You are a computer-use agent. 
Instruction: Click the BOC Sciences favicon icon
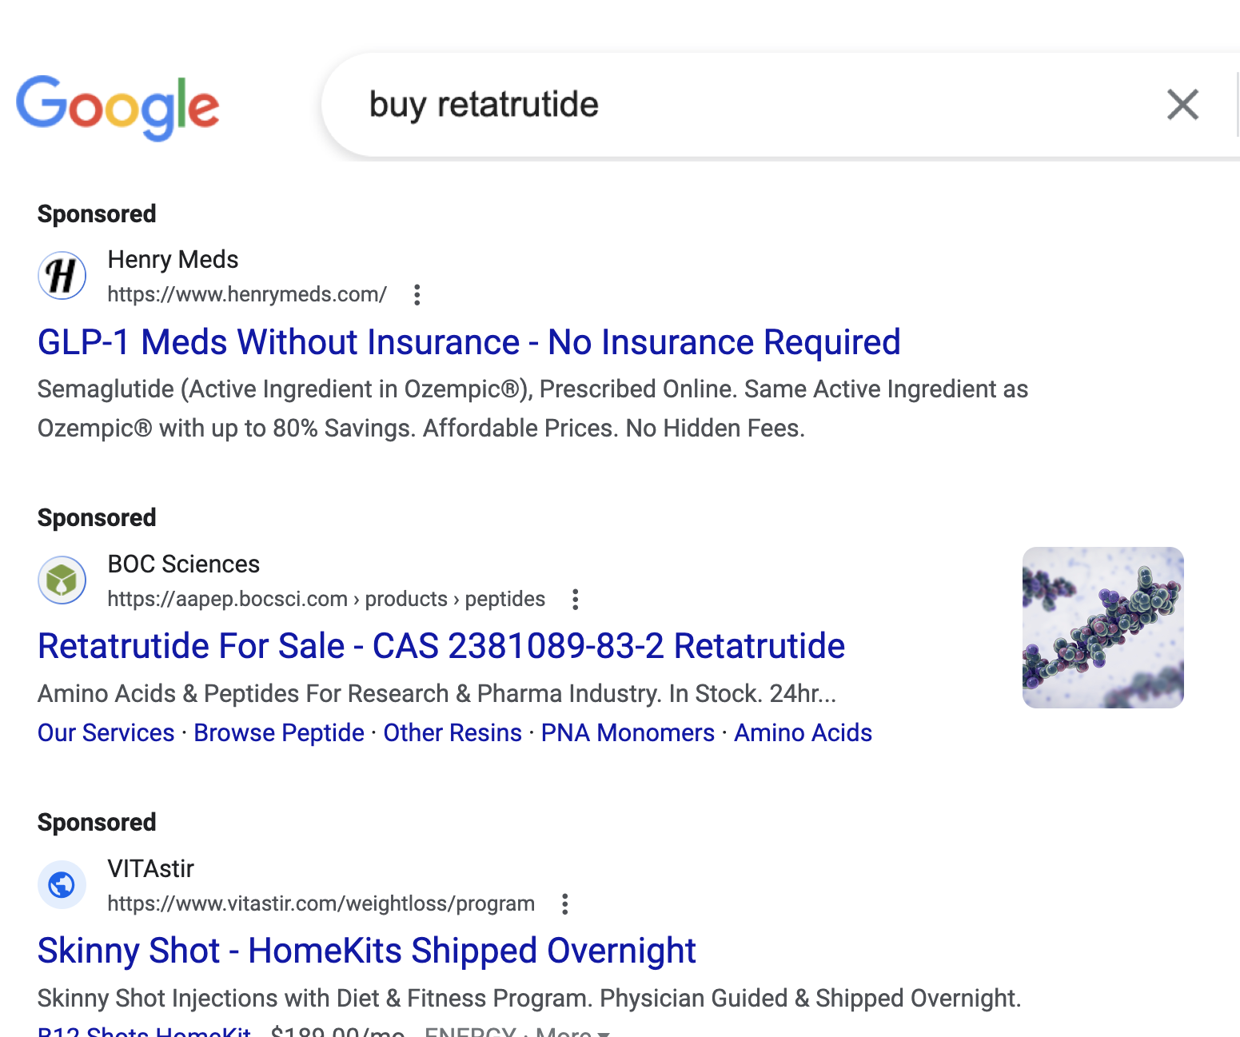click(62, 580)
